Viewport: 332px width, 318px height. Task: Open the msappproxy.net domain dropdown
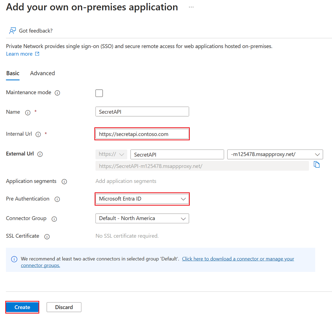(318, 154)
